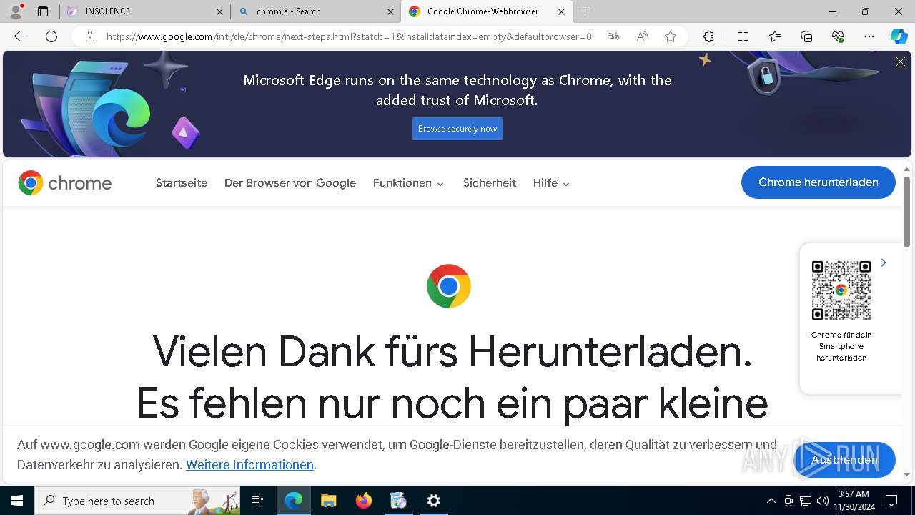Open the Copilot sidebar icon
Image resolution: width=915 pixels, height=515 pixels.
click(x=899, y=36)
